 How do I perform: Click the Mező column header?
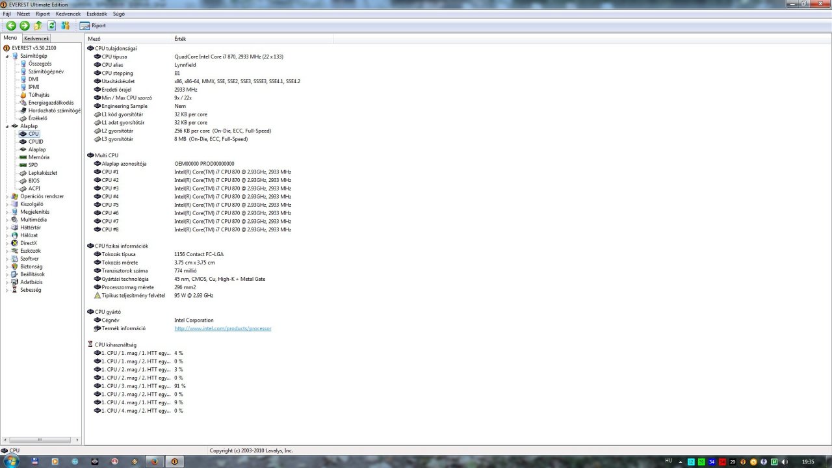(x=129, y=39)
